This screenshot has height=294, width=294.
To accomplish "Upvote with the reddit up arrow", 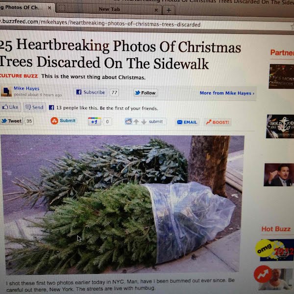I will click(x=136, y=122).
